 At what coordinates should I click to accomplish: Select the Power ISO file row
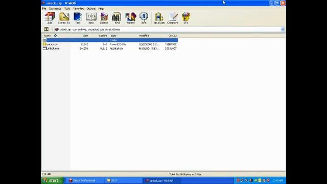110,44
